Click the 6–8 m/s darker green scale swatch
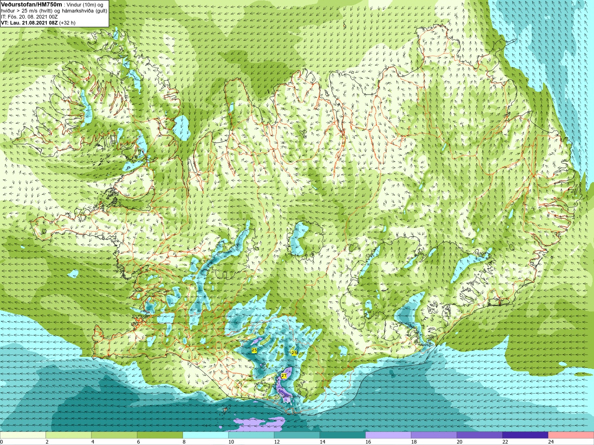594x445 pixels. 160,435
